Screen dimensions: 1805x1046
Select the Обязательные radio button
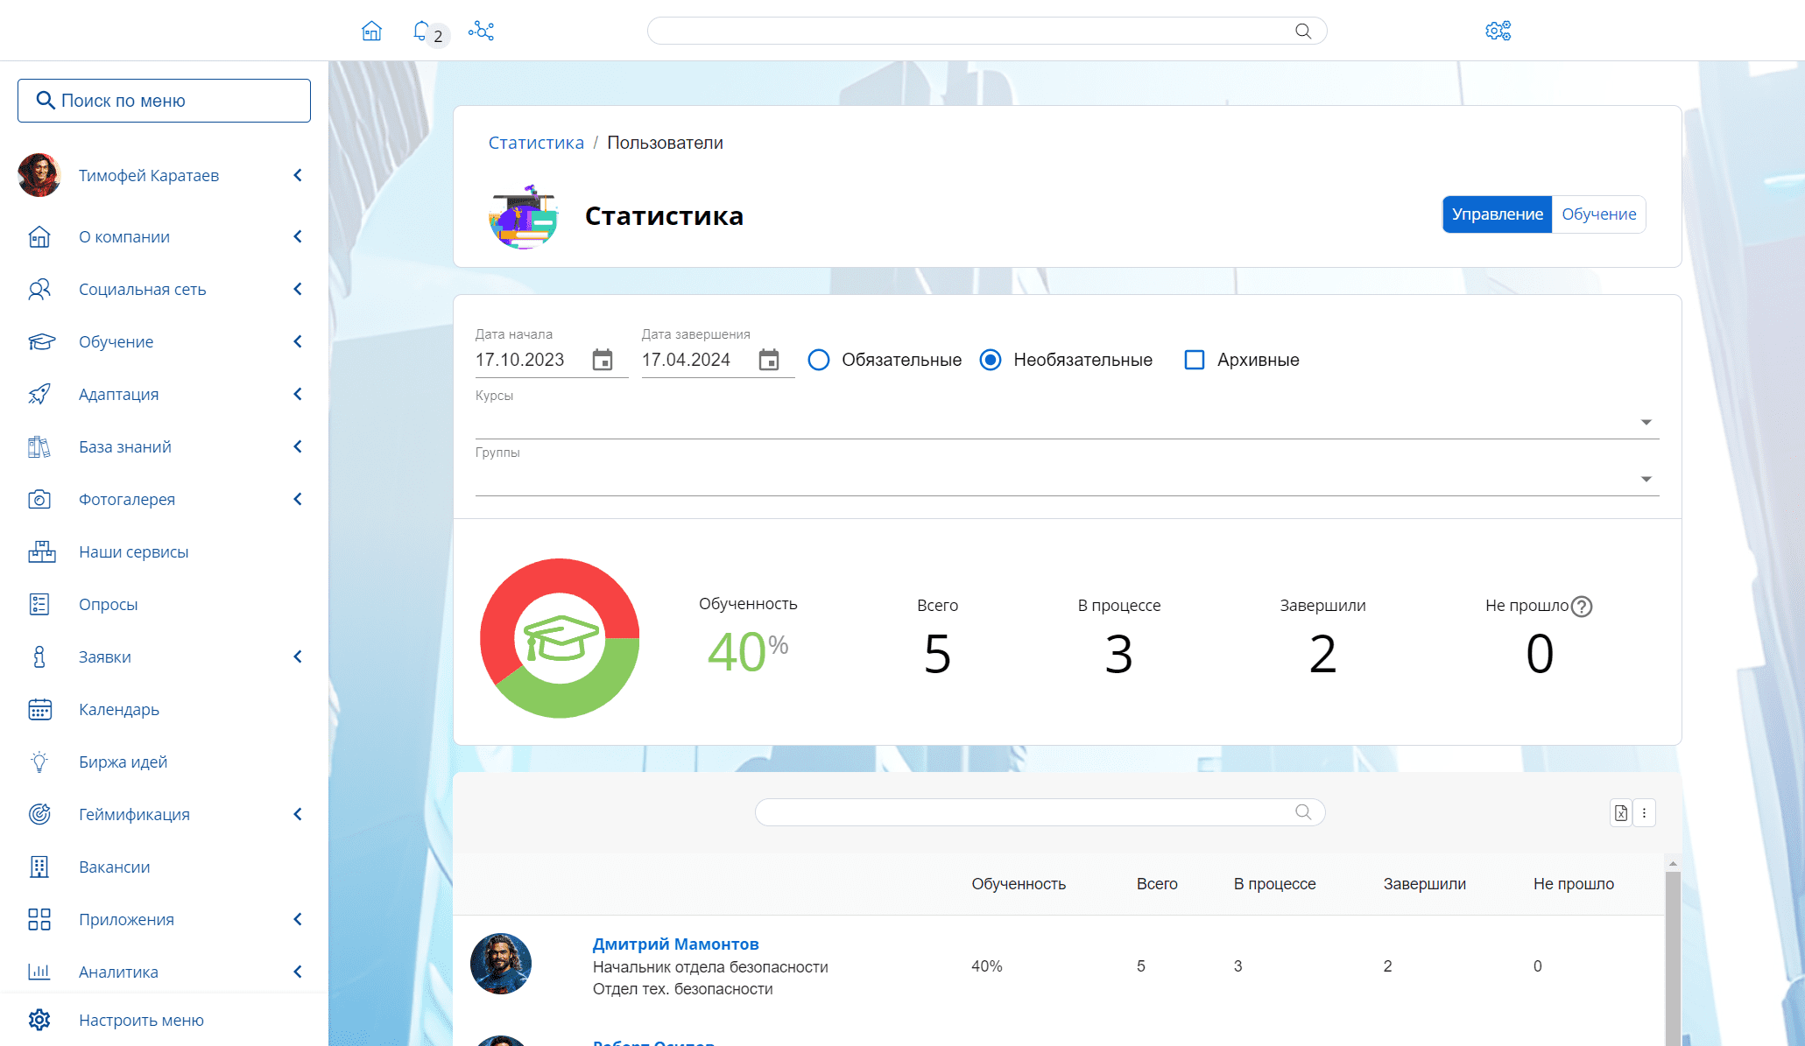tap(819, 360)
